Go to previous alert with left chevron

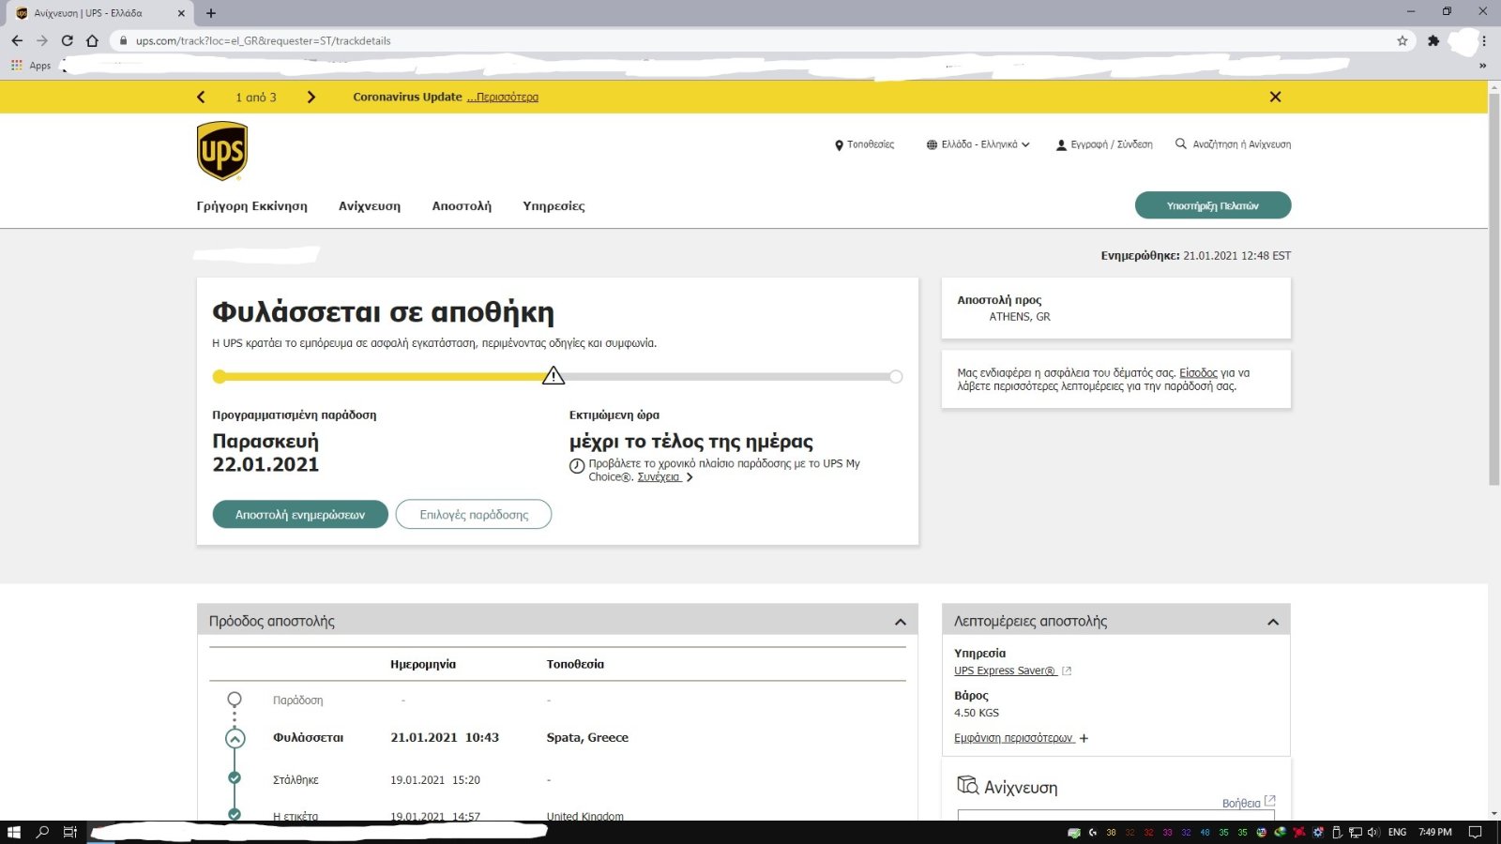(x=201, y=97)
